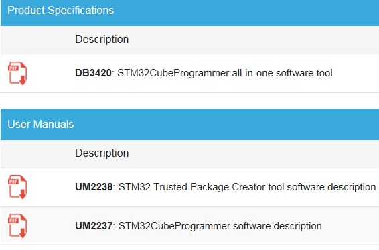Select Description column header under User Manuals
Screen dimensions: 379x250
[x=102, y=153]
